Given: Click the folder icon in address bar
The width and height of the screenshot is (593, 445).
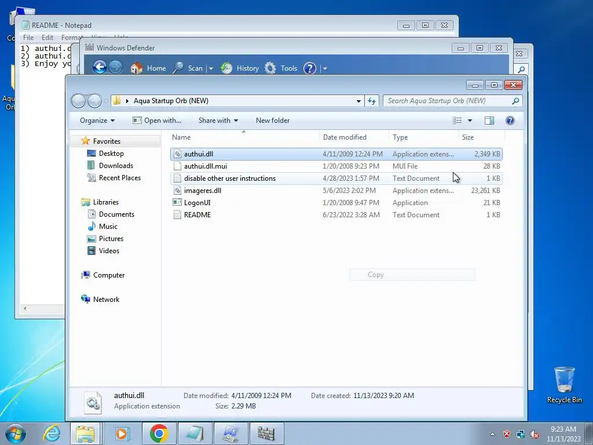Looking at the screenshot, I should (117, 101).
